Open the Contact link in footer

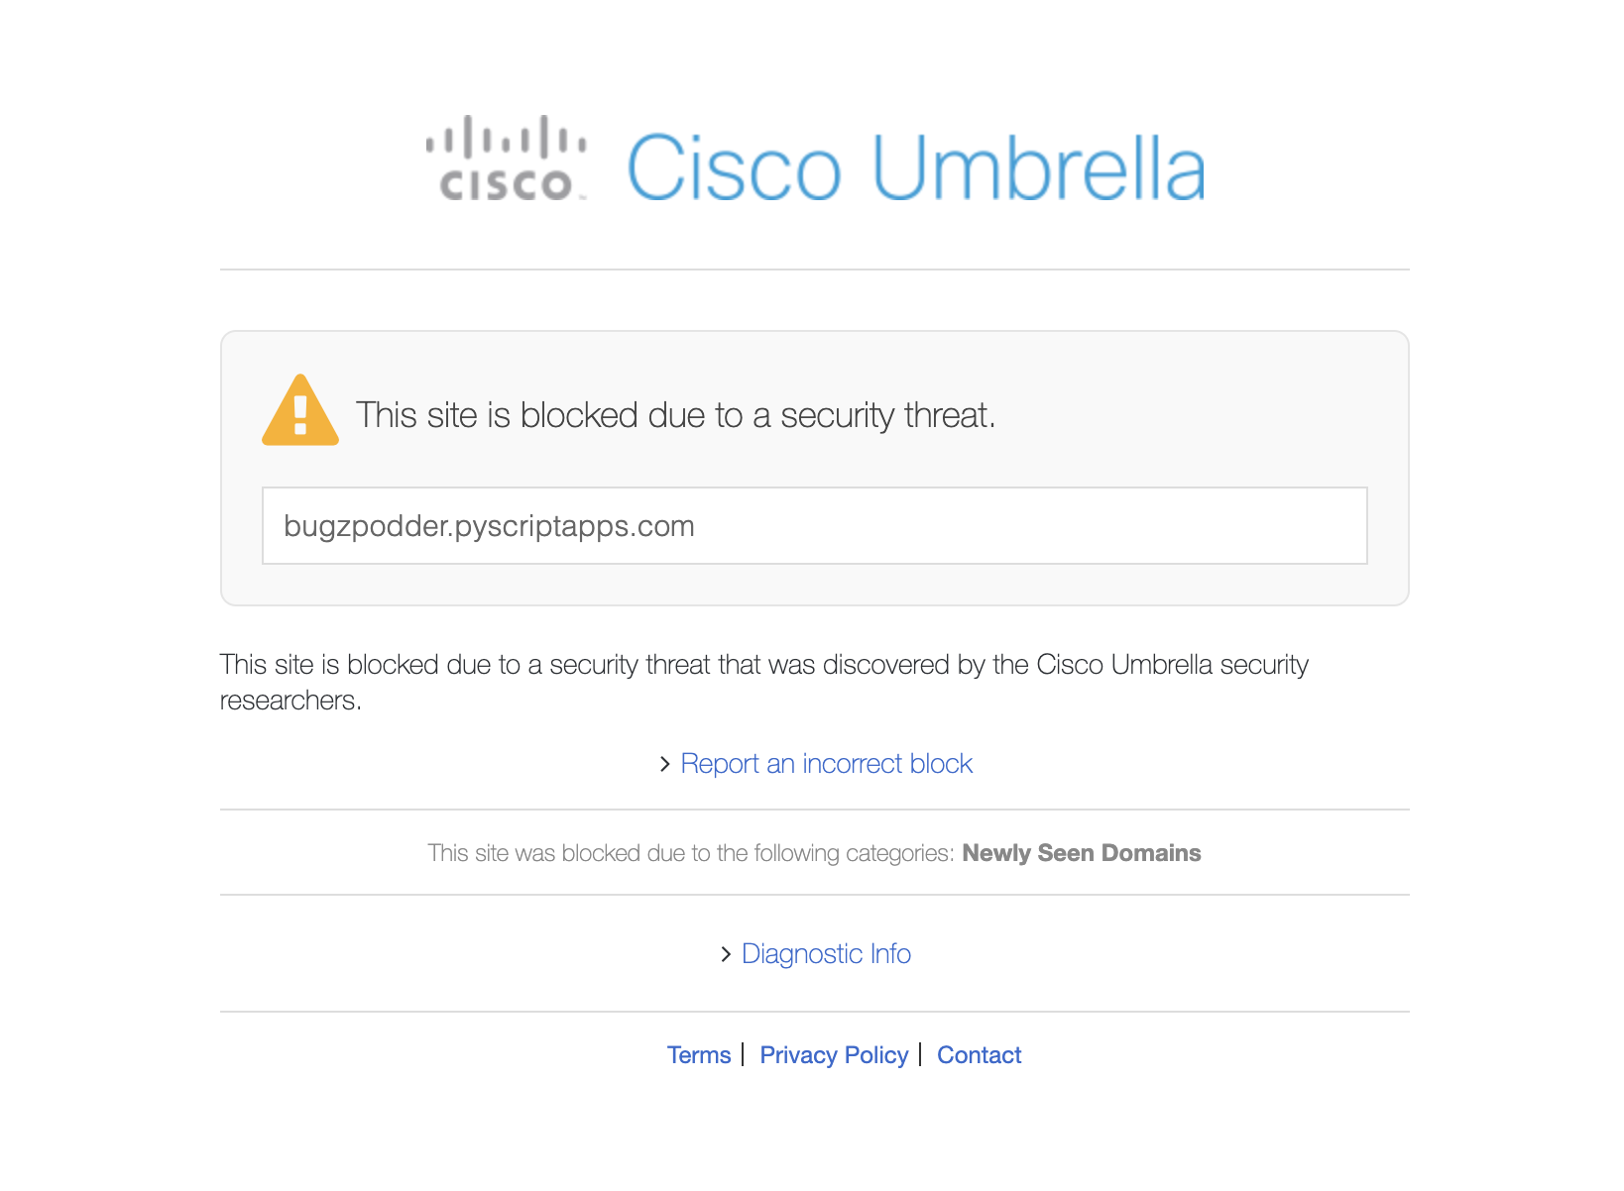pyautogui.click(x=979, y=1055)
